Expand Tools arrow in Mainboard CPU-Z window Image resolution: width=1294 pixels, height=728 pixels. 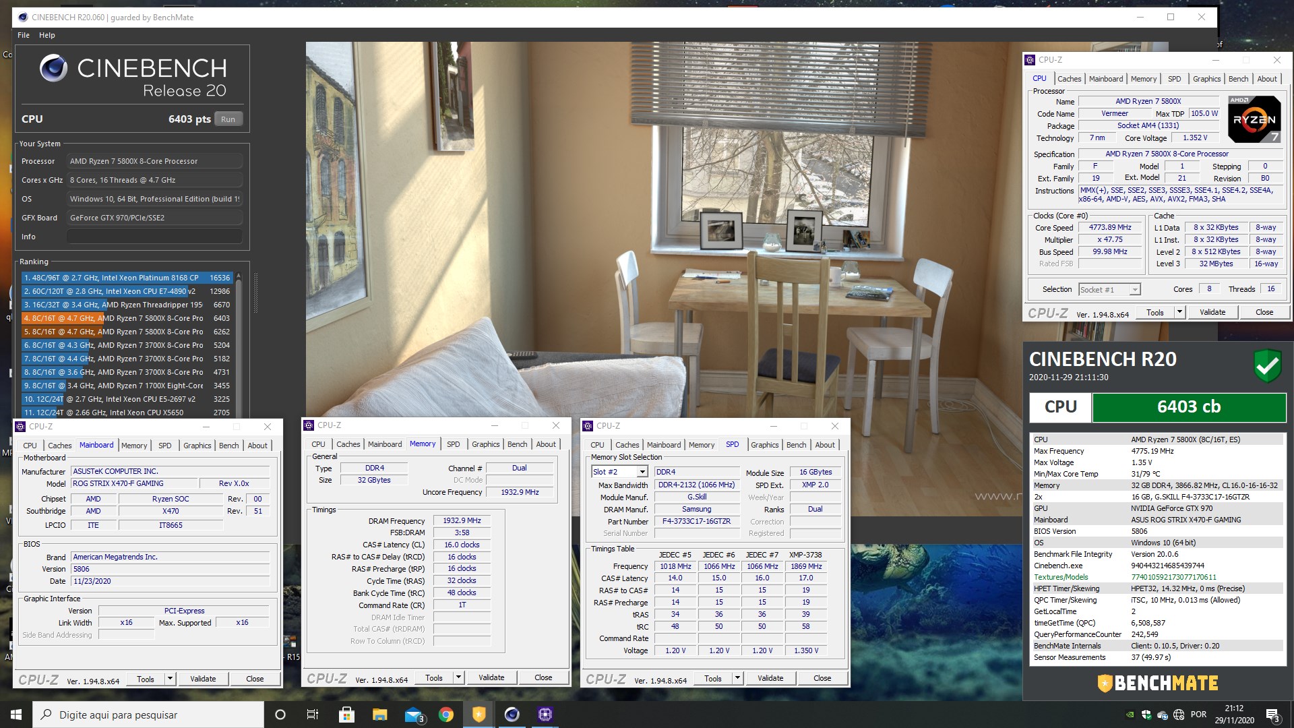click(170, 679)
